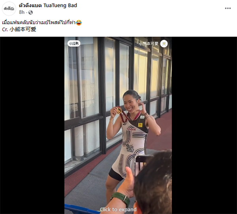Click the TOYOTA text on the jersey
Screen dimensions: 237x214
(x=131, y=130)
